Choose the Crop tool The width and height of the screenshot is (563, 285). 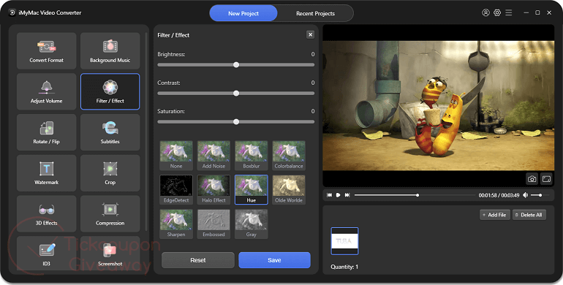110,173
